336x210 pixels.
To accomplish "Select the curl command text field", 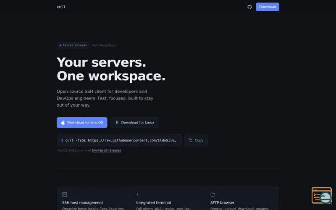I will coord(119,140).
